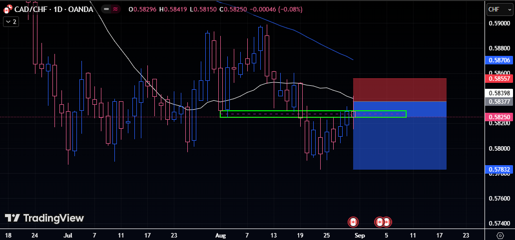Click the Sep label on time axis

click(360, 235)
